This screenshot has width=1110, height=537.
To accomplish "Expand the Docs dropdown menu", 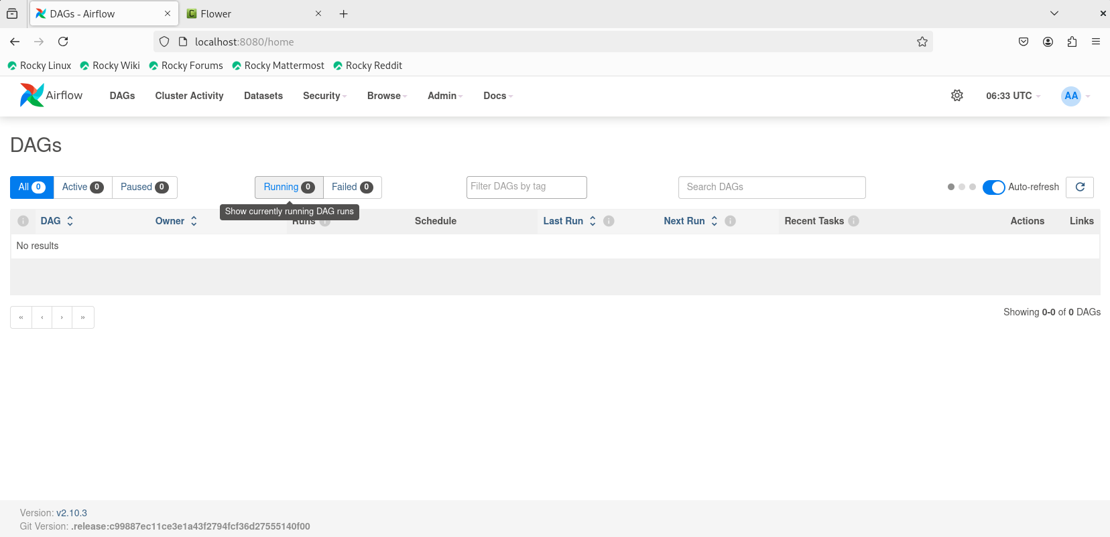I will click(x=498, y=96).
